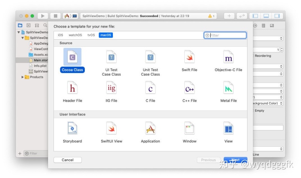The image size is (301, 178).
Task: Collapse the SplitViewDemo group folder
Action: (23, 38)
